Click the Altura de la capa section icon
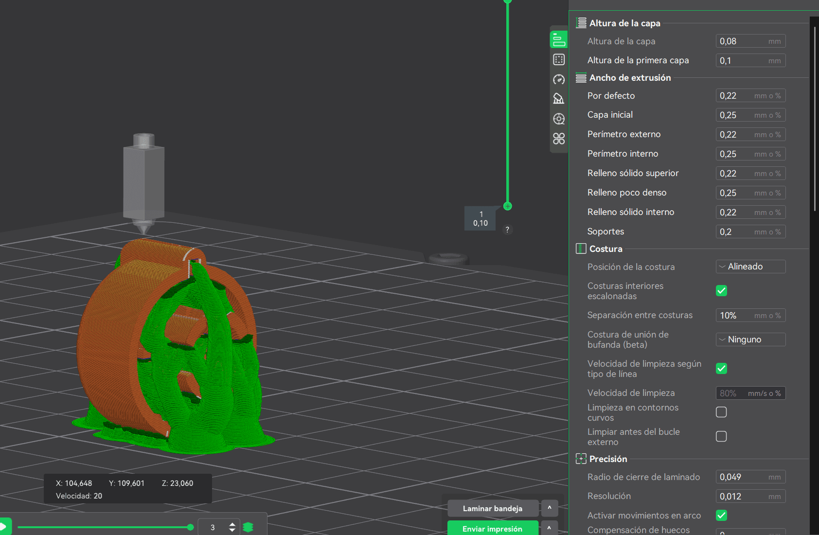This screenshot has height=535, width=819. point(581,23)
